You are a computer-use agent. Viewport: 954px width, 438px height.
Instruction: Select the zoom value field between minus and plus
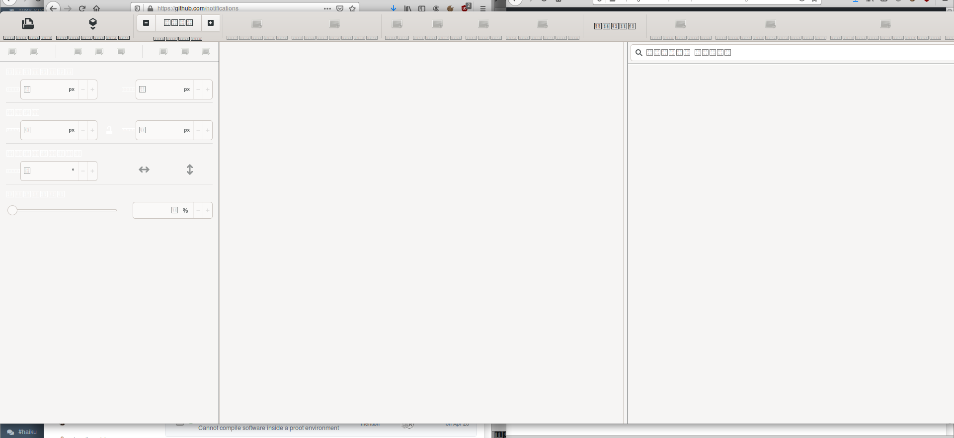[178, 23]
